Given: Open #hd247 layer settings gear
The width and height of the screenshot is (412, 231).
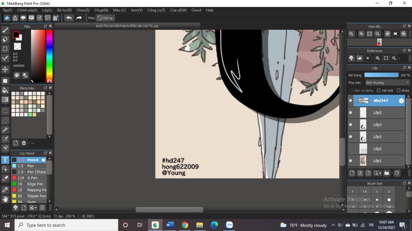Looking at the screenshot, I should 401,101.
